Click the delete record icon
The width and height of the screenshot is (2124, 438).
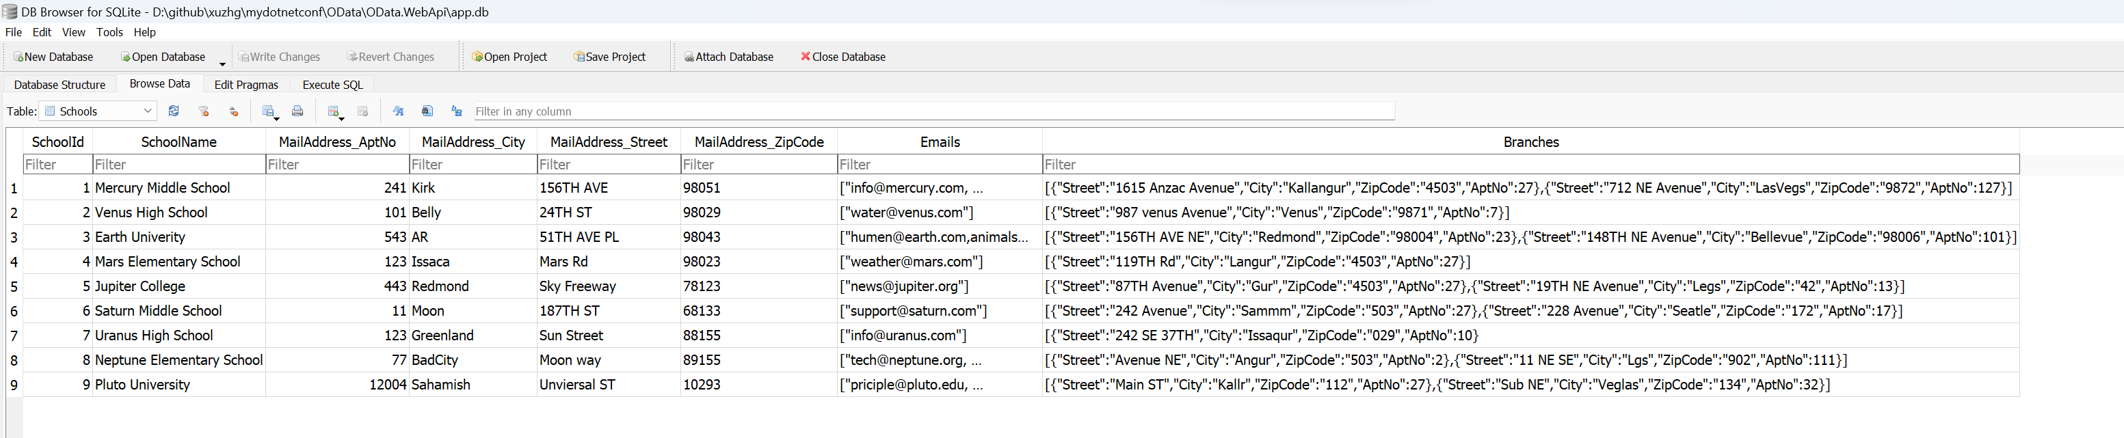(363, 111)
